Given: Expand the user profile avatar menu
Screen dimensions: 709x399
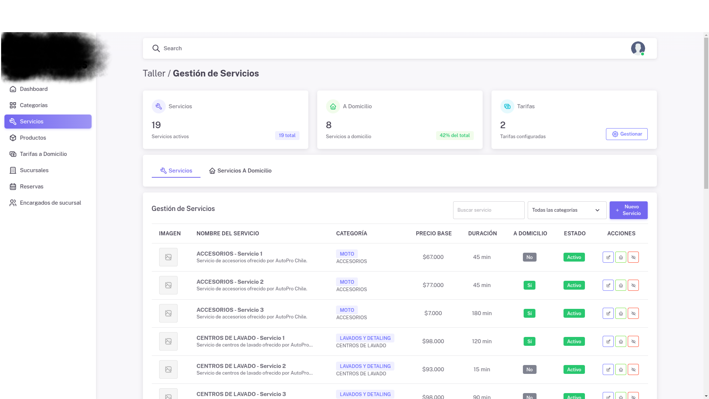Looking at the screenshot, I should click(x=638, y=48).
